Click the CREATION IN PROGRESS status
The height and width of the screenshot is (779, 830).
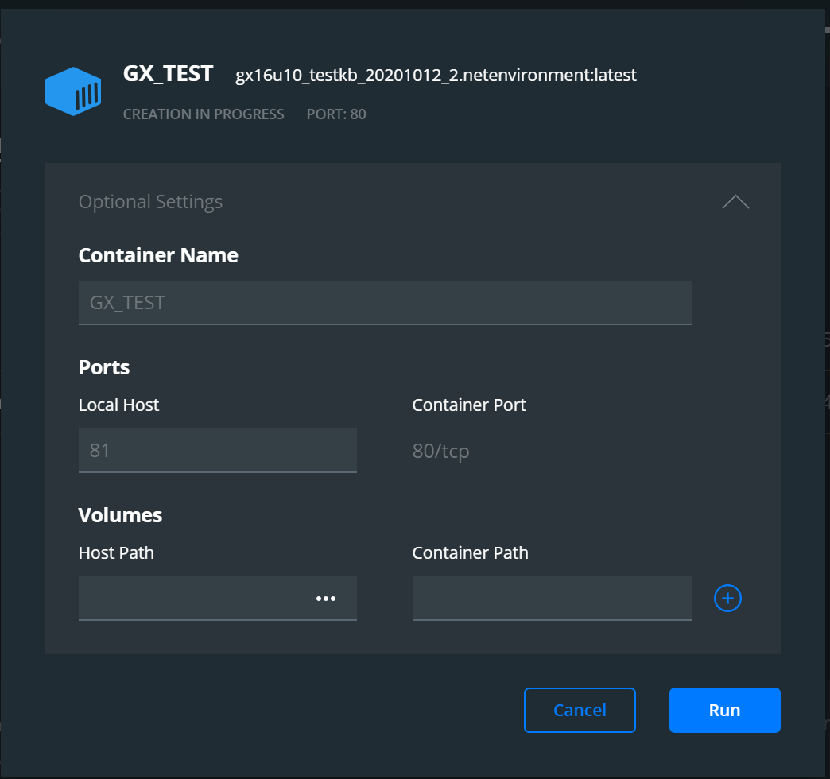click(204, 114)
